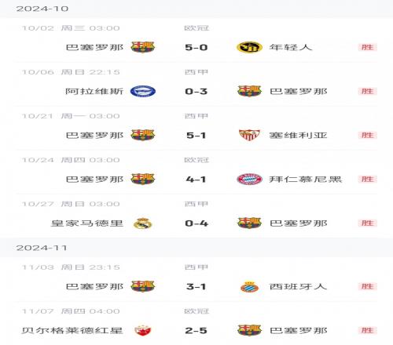Viewport: 393px width, 345px height.
Task: Click 西甲 label above the 11/03 match
Action: (196, 267)
